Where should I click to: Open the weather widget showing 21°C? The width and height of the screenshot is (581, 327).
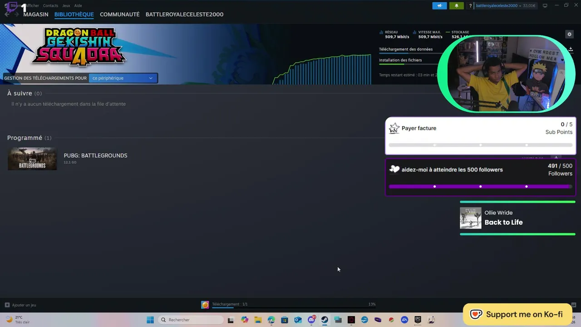[18, 320]
